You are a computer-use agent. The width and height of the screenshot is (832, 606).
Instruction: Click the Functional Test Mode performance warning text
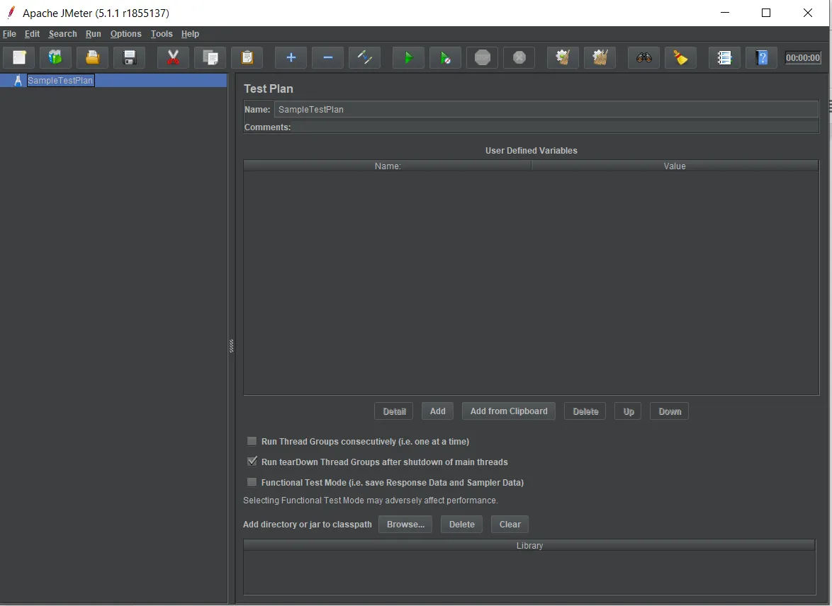(x=371, y=501)
